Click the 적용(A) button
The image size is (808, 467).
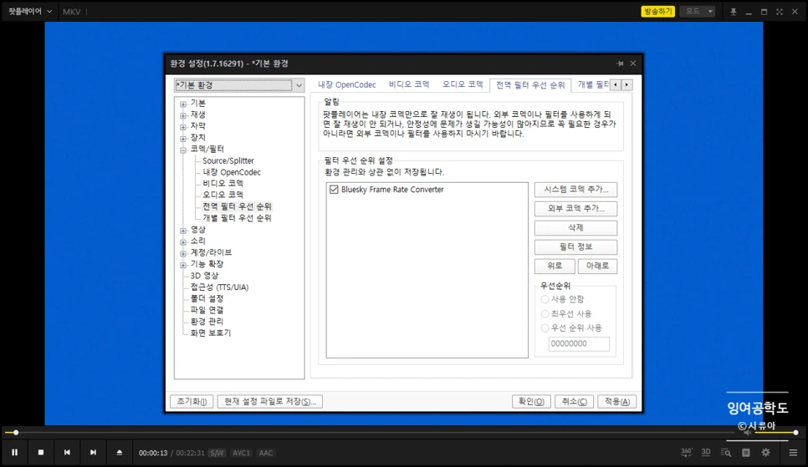click(x=616, y=402)
